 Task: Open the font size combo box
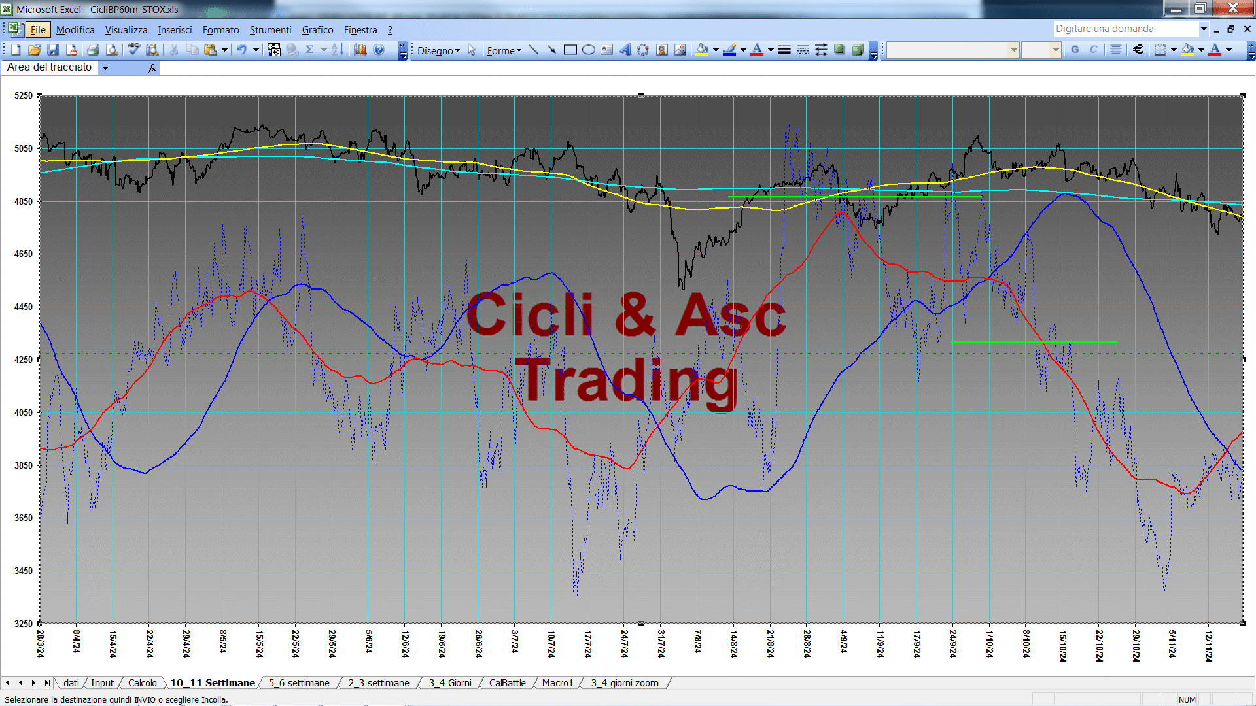click(x=1041, y=50)
